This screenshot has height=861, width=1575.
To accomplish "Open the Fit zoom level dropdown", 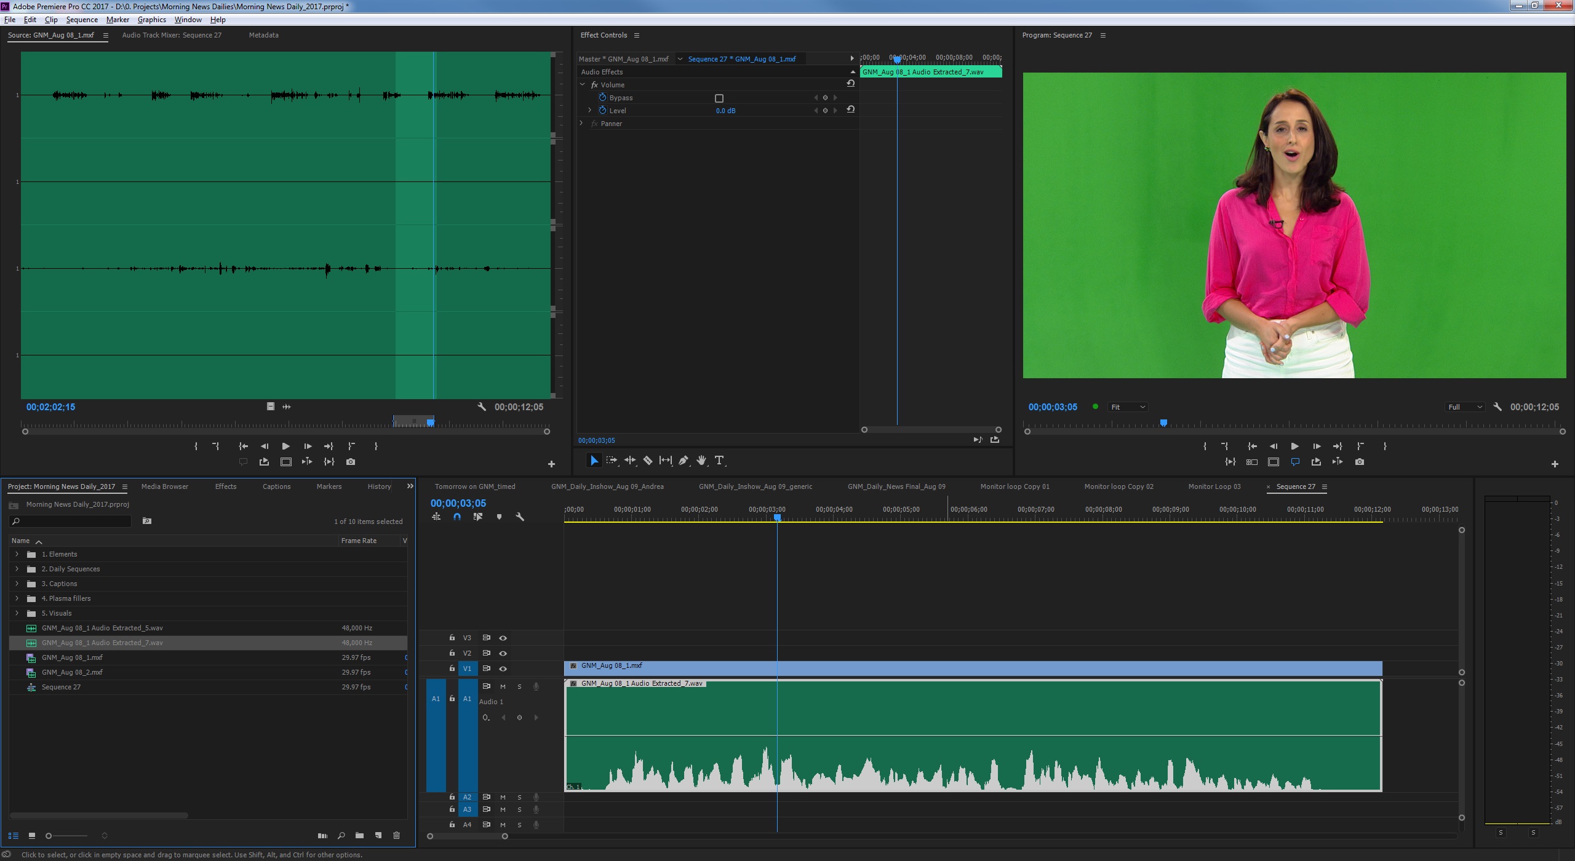I will [x=1127, y=407].
